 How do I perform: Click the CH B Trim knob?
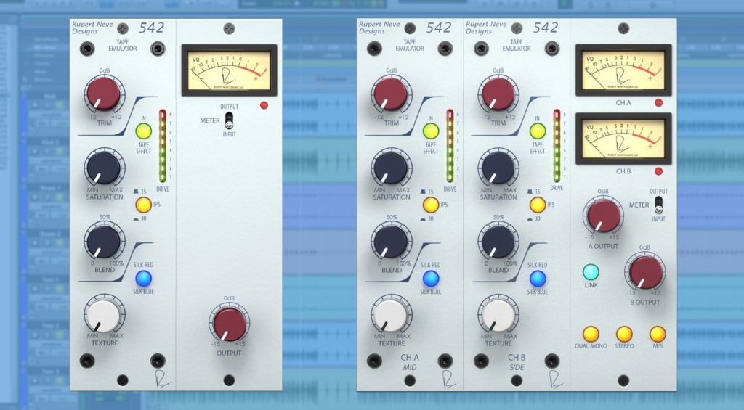tap(498, 94)
